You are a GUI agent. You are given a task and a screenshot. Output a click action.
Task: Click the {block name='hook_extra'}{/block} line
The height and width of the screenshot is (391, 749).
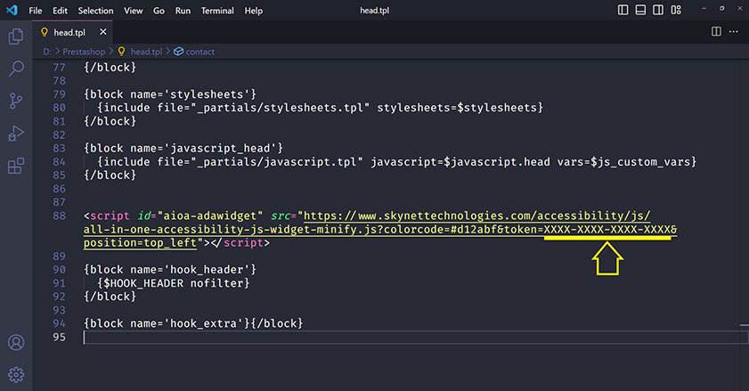click(x=193, y=323)
